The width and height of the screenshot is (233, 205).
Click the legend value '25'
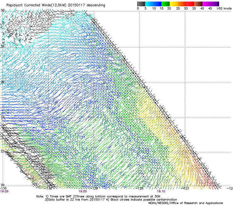(x=178, y=9)
